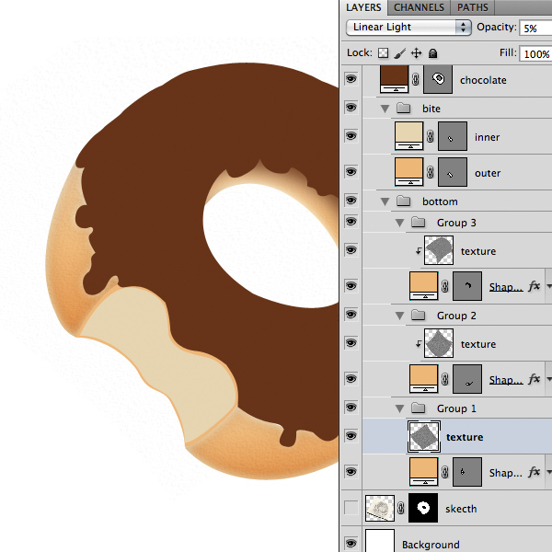Click fx icon on Group 1 shape layer

coord(534,472)
